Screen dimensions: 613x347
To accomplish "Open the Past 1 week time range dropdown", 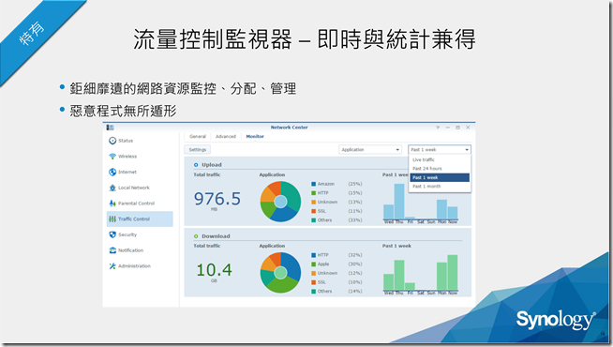I will [x=440, y=149].
